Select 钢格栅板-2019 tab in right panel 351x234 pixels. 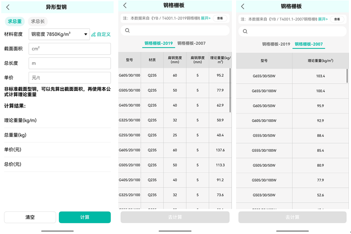click(x=276, y=44)
